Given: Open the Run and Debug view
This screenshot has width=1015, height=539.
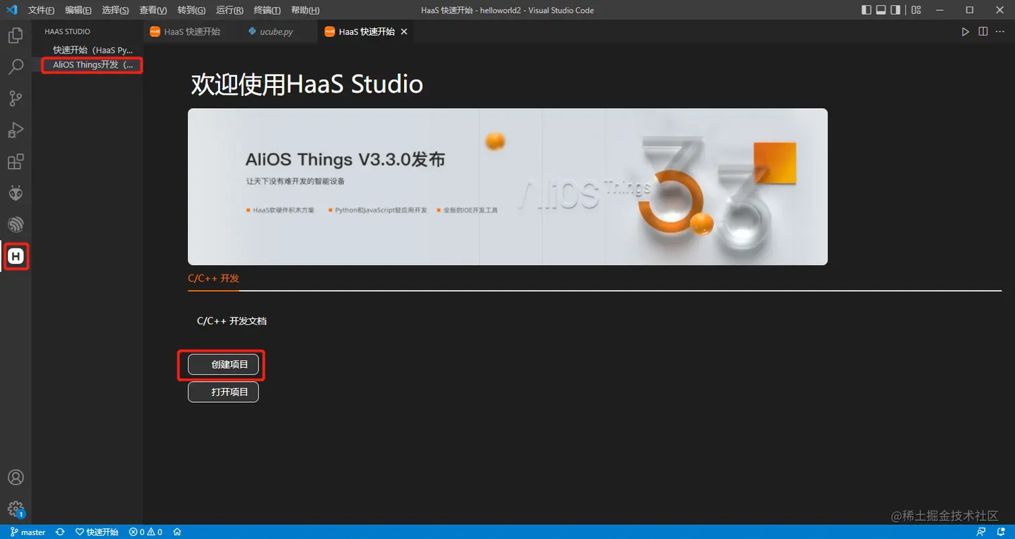Looking at the screenshot, I should (x=15, y=130).
